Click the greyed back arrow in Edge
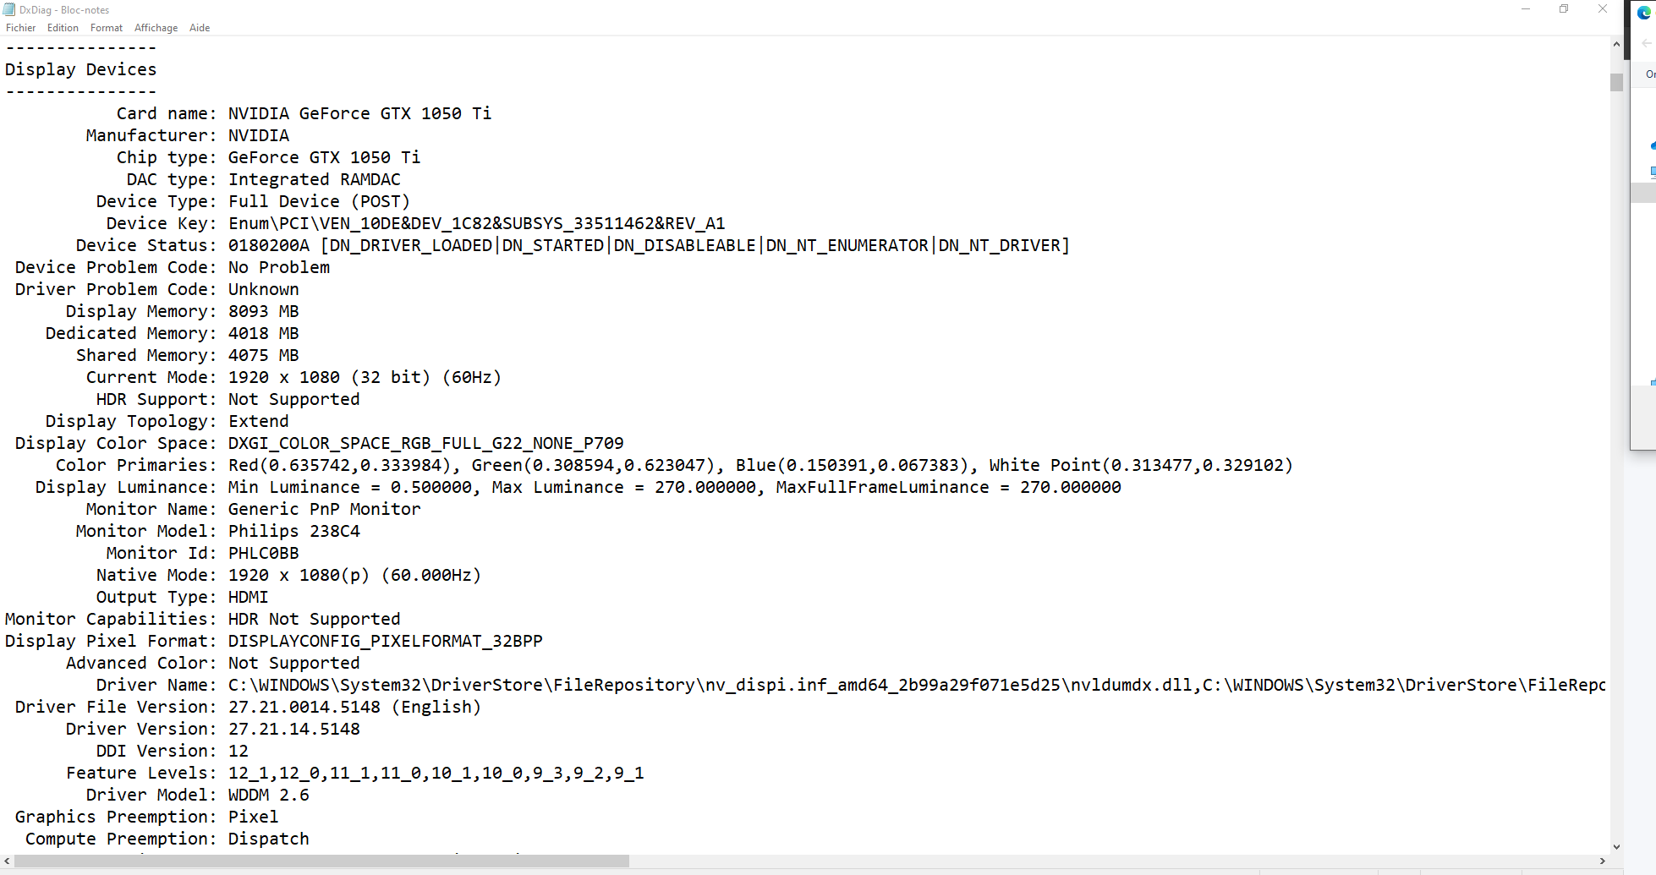The image size is (1656, 875). [x=1646, y=43]
